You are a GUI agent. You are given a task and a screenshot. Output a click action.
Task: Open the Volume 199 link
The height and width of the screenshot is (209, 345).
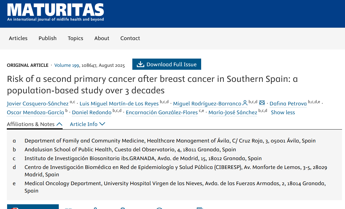67,65
